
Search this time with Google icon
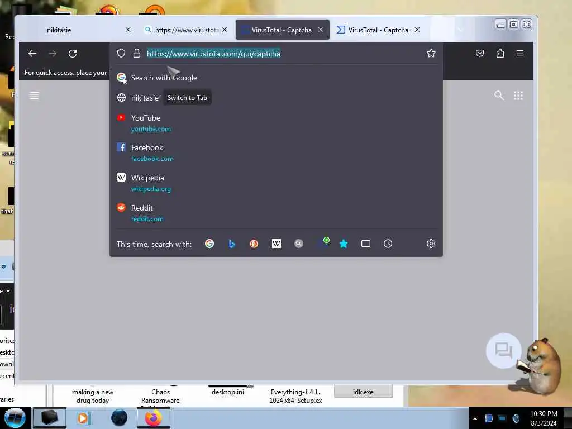pos(209,244)
